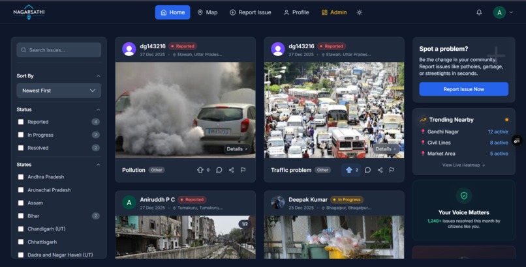This screenshot has width=526, height=267.
Task: Open comments on the Pollution post
Action: coord(219,170)
